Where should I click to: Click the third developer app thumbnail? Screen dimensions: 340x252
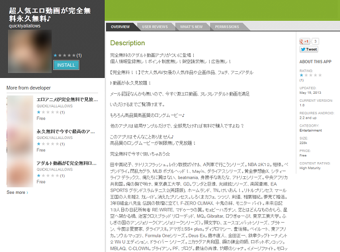coord(20,173)
